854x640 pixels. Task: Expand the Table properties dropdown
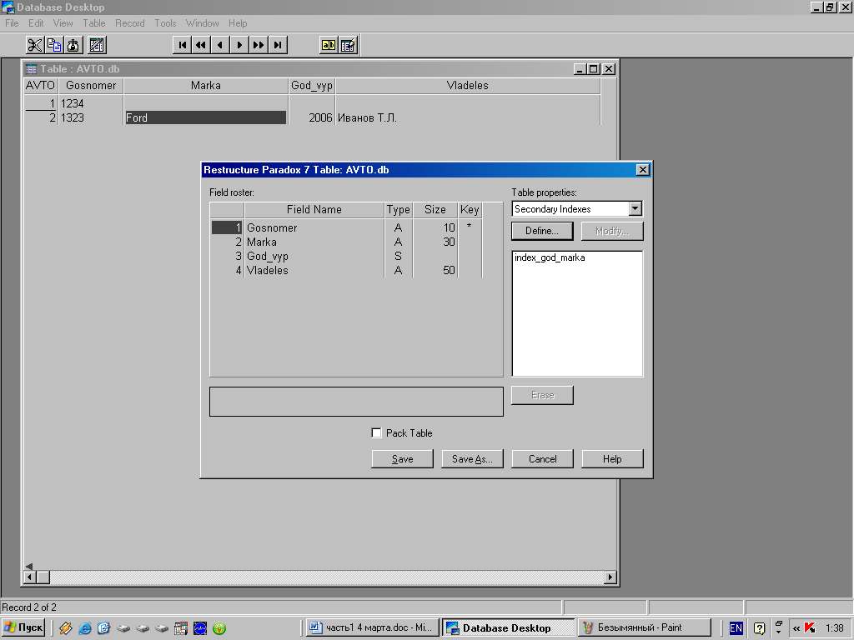[x=635, y=209]
